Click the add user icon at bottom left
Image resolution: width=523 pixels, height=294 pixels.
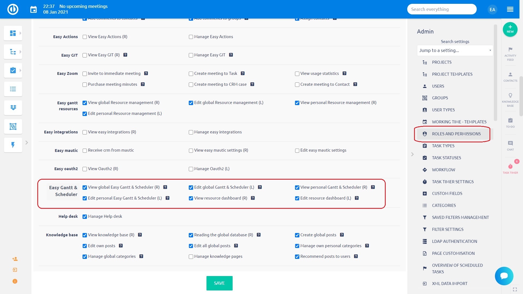pyautogui.click(x=15, y=259)
